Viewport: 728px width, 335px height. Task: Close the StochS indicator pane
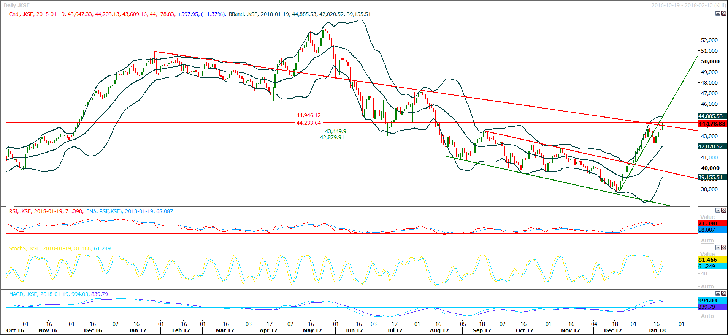pyautogui.click(x=723, y=247)
